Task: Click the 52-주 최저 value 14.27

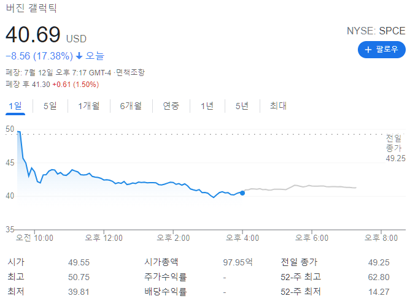Action: pyautogui.click(x=379, y=292)
